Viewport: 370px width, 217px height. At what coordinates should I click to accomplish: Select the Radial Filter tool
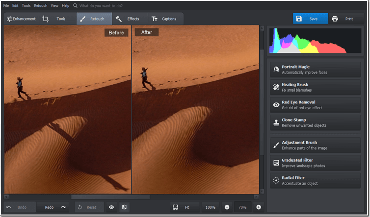pos(315,180)
